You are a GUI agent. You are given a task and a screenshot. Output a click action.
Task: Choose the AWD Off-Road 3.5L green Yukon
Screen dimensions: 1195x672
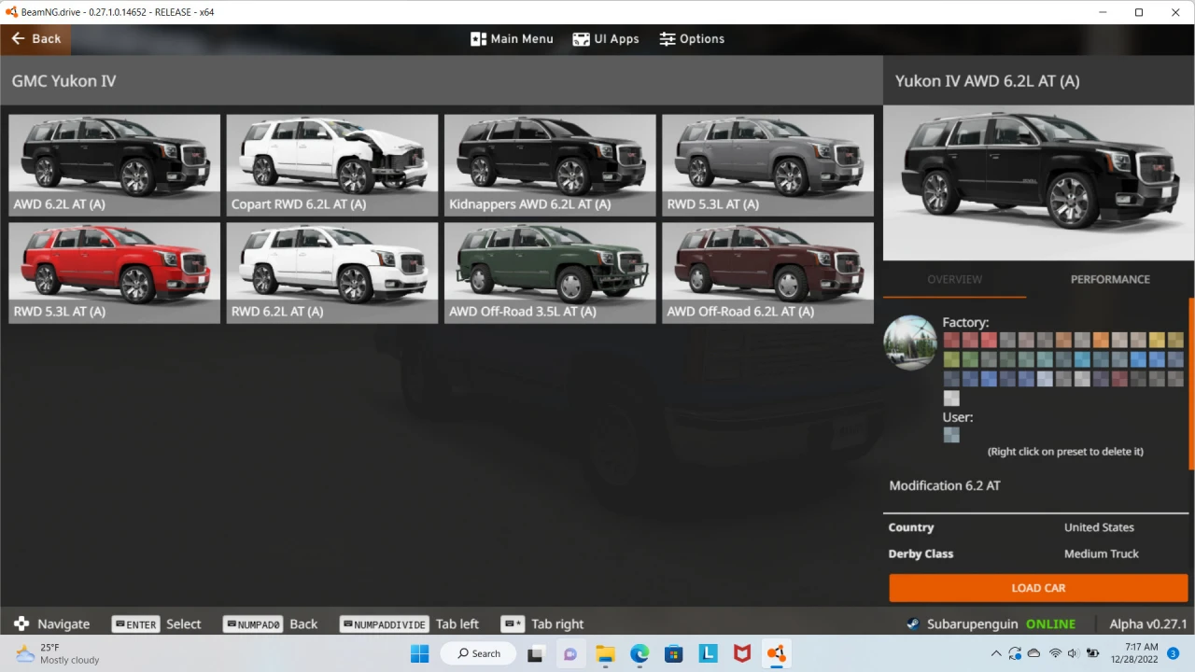[549, 271]
